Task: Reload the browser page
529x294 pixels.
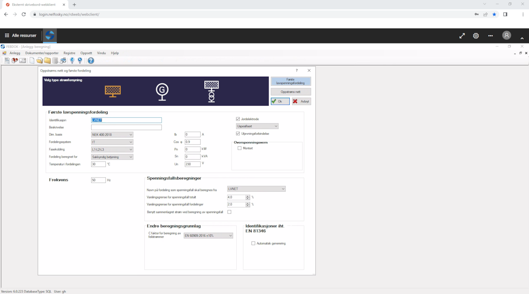Action: pyautogui.click(x=24, y=14)
